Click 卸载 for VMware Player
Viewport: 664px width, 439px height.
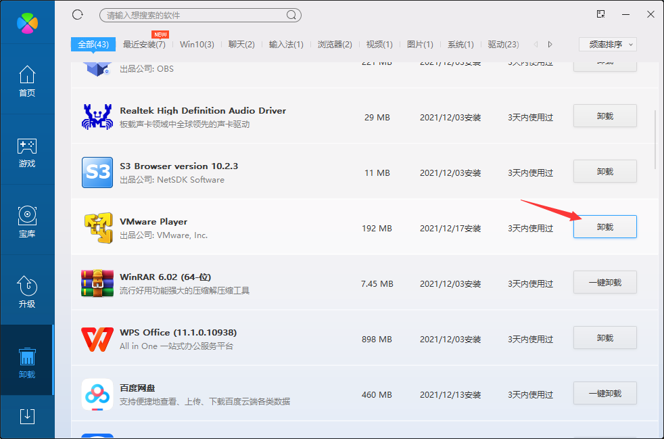(x=604, y=227)
